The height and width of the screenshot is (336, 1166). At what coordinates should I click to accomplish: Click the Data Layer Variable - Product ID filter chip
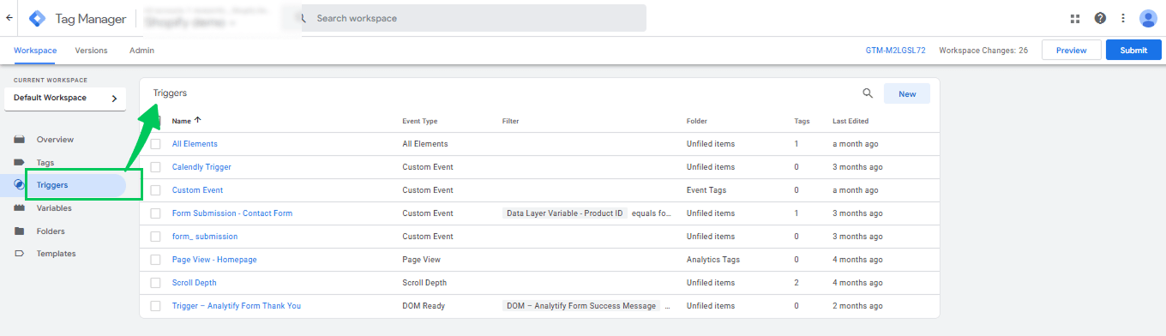pyautogui.click(x=565, y=213)
